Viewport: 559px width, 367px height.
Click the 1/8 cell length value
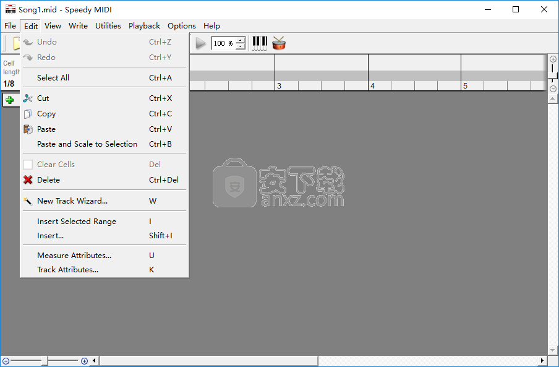tap(9, 84)
